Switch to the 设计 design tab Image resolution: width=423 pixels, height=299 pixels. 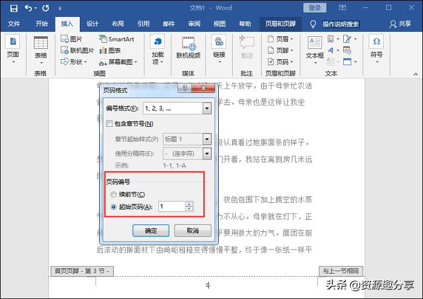coord(92,24)
